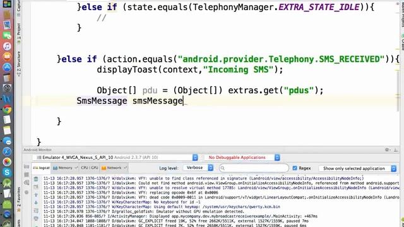Click the pdu variable name

pos(150,91)
